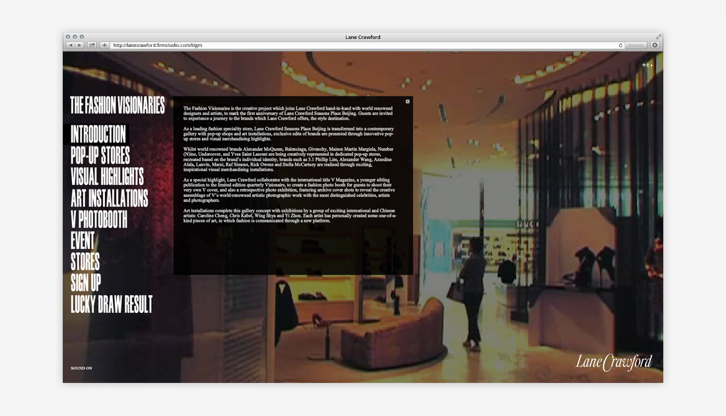This screenshot has height=416, width=726.
Task: Go to Visual Highlights
Action: [x=107, y=176]
